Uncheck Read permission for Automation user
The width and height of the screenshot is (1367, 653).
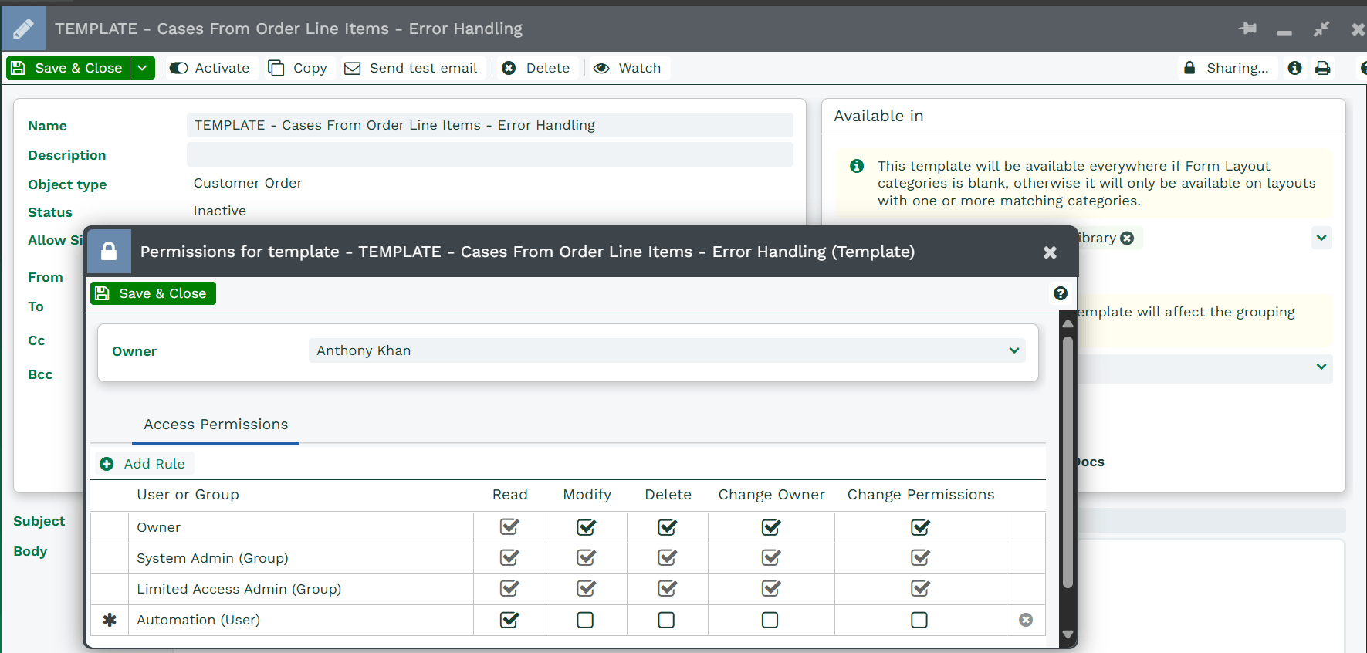[x=509, y=620]
